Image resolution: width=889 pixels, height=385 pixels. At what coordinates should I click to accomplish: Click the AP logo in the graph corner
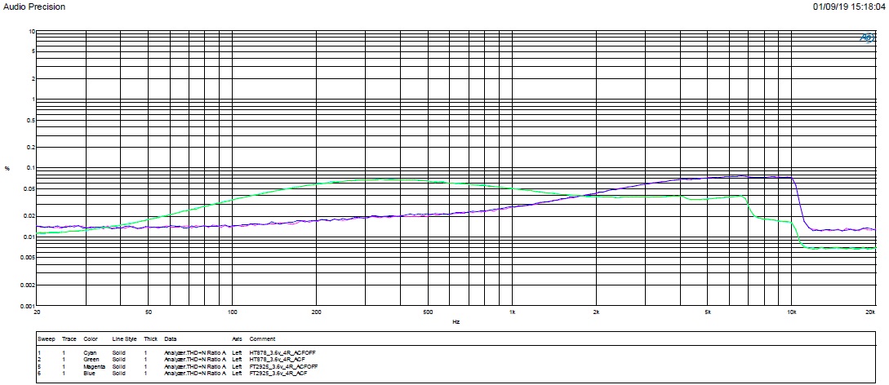pos(866,38)
